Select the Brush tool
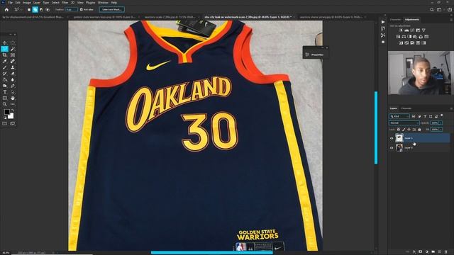This screenshot has height=255, width=454. click(5, 67)
